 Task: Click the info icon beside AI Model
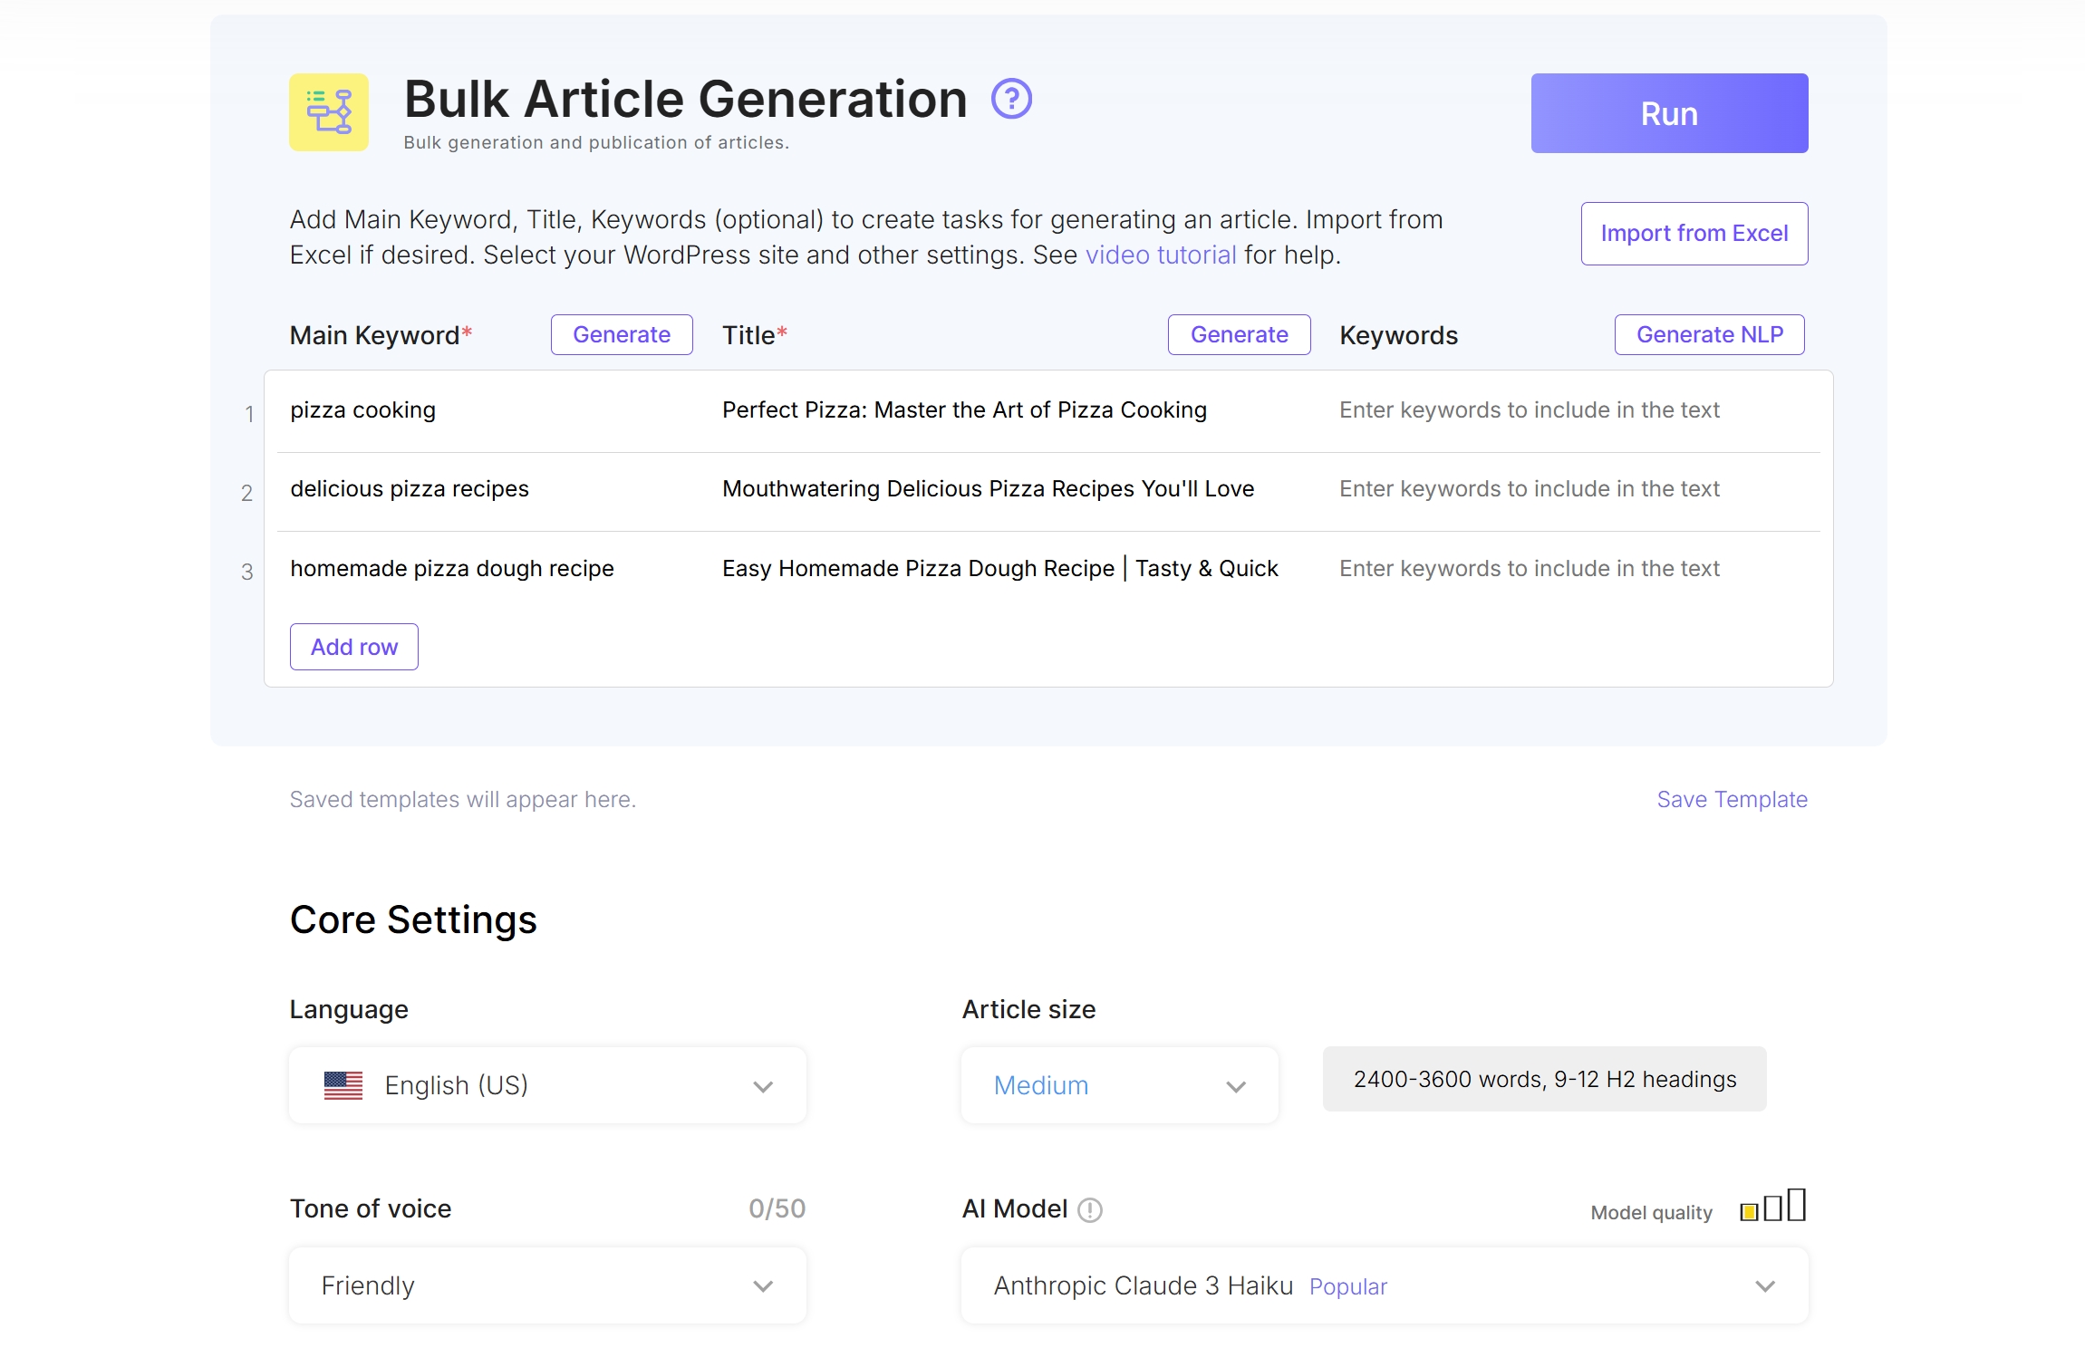(x=1091, y=1210)
